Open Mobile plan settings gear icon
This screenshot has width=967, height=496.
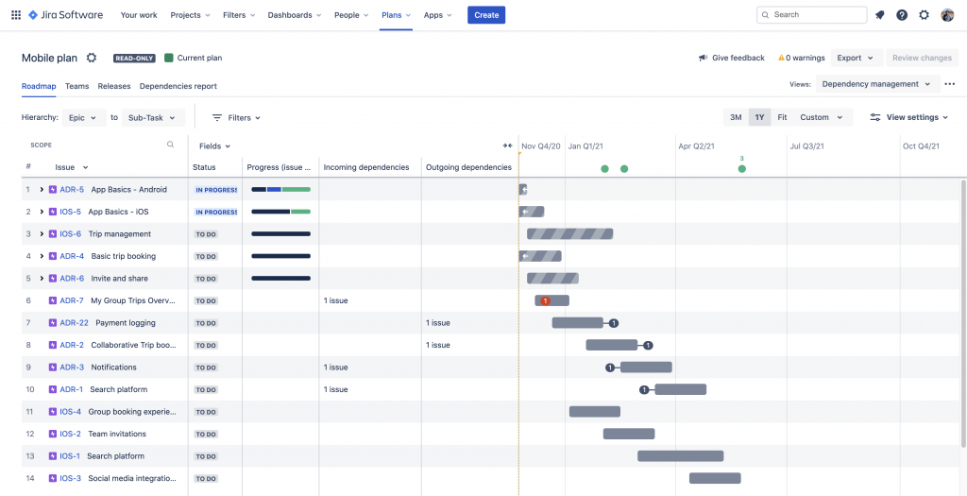92,58
